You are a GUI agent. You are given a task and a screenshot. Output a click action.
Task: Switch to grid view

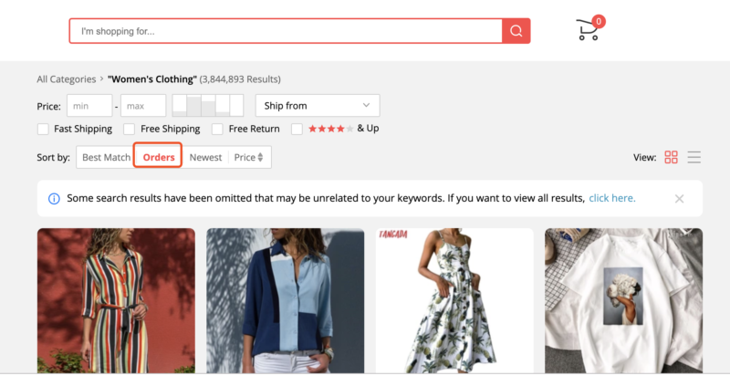tap(671, 157)
